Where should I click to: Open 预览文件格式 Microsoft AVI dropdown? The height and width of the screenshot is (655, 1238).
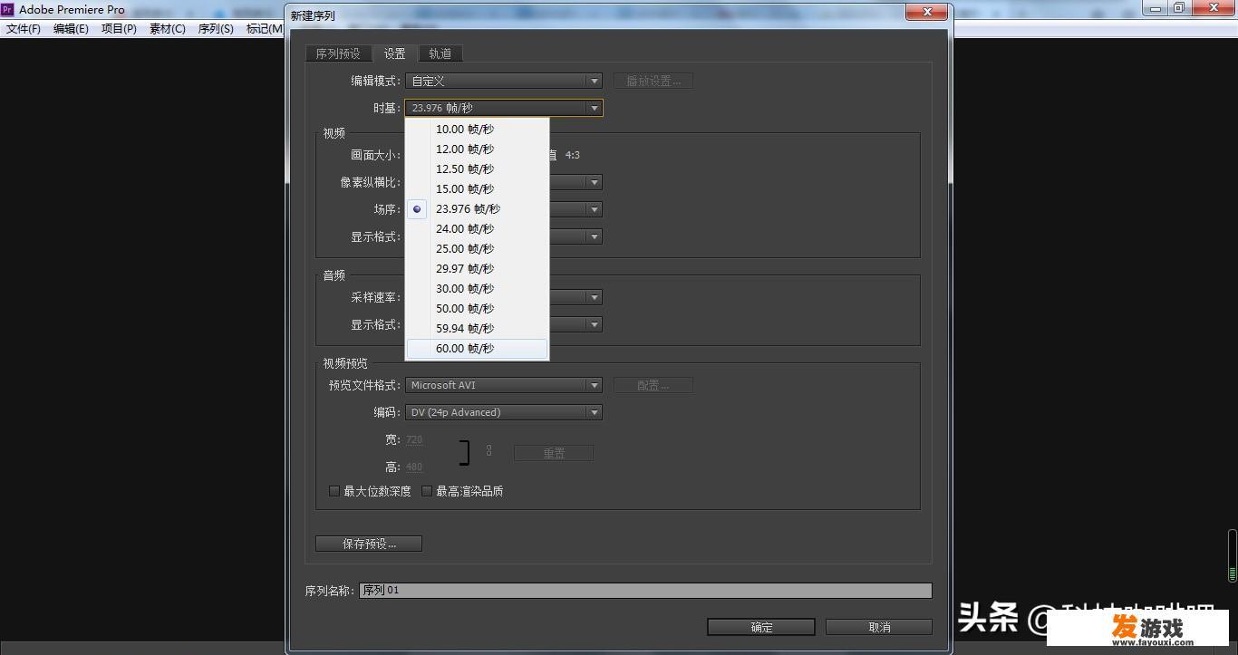(x=503, y=385)
